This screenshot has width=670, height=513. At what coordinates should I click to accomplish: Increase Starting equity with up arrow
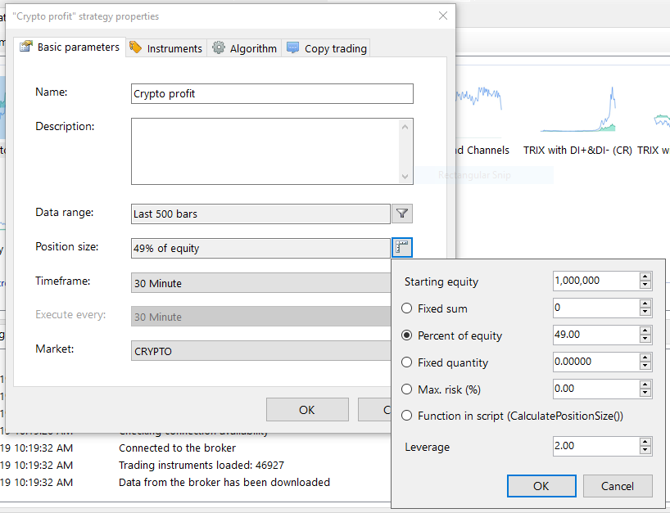[x=645, y=277]
